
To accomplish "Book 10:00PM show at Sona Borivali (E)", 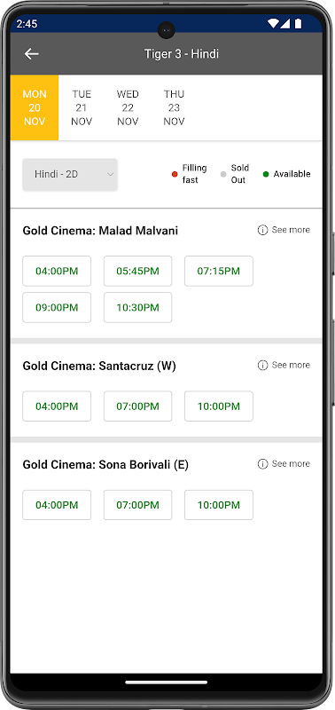I will 219,505.
